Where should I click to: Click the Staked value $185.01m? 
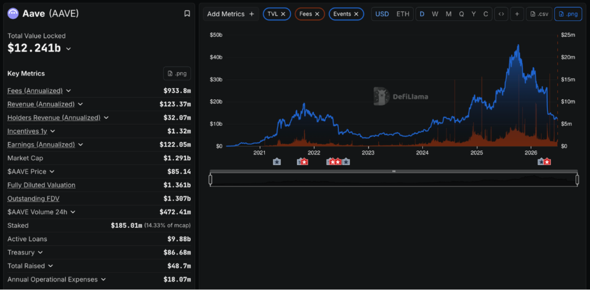pos(126,226)
